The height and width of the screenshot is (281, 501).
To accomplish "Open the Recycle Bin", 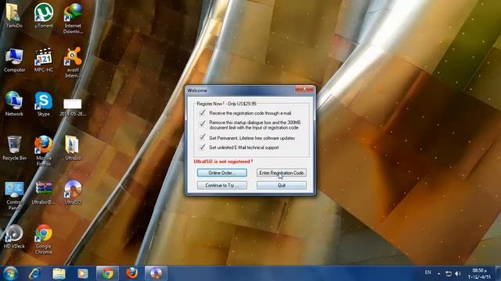I will point(14,148).
